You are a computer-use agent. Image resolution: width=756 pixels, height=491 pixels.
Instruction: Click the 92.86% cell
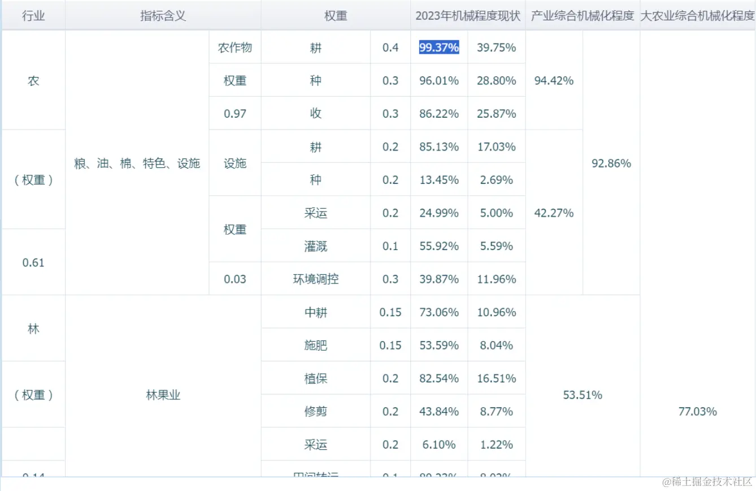coord(611,163)
